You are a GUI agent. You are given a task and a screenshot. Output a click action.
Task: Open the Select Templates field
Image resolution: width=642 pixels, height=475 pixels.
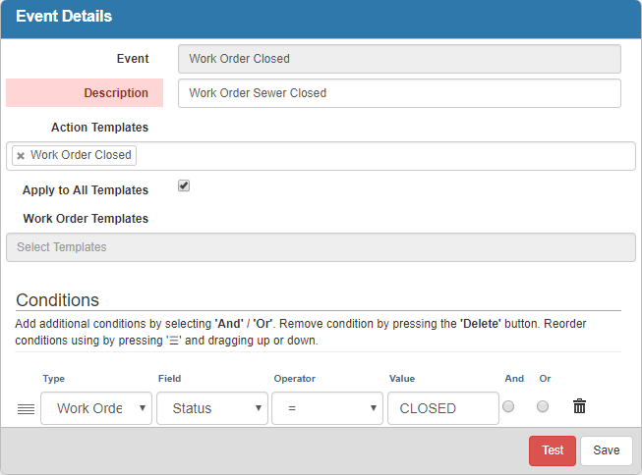click(321, 247)
